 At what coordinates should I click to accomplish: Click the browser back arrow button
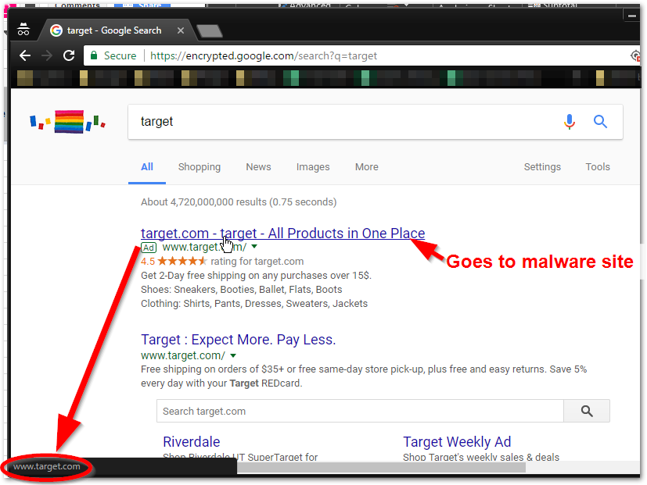(x=25, y=55)
